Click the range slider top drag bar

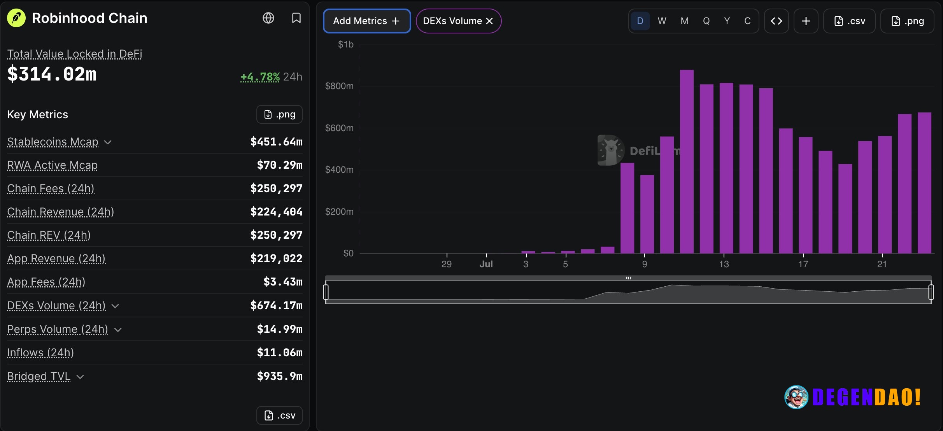(x=628, y=278)
